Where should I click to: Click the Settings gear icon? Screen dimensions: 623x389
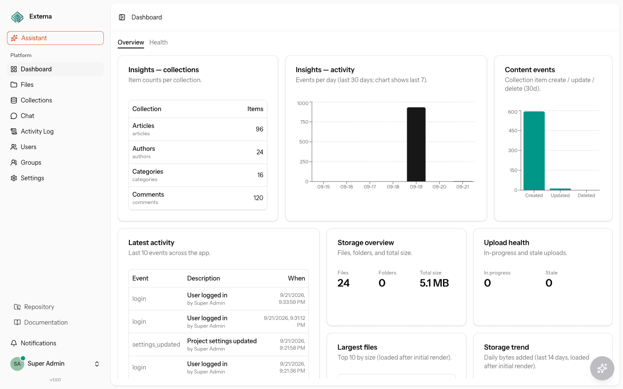coord(14,178)
